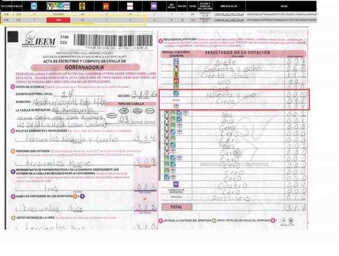Click the IMAGEN ACTA column header
This screenshot has width=339, height=256.
[229, 6]
